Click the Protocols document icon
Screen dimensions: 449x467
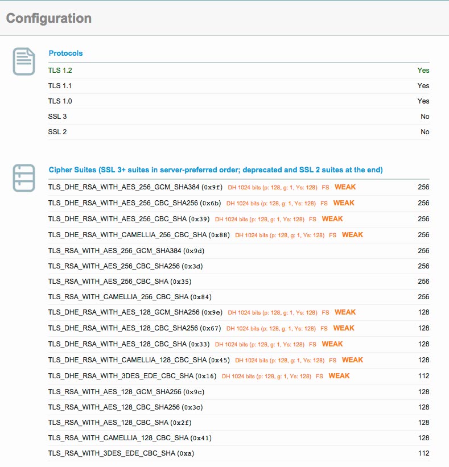point(24,61)
